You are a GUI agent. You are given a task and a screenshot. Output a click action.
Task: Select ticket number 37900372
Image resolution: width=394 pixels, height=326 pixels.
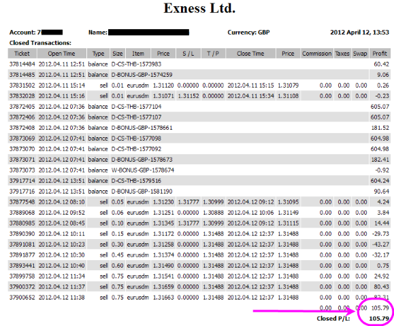pos(22,287)
